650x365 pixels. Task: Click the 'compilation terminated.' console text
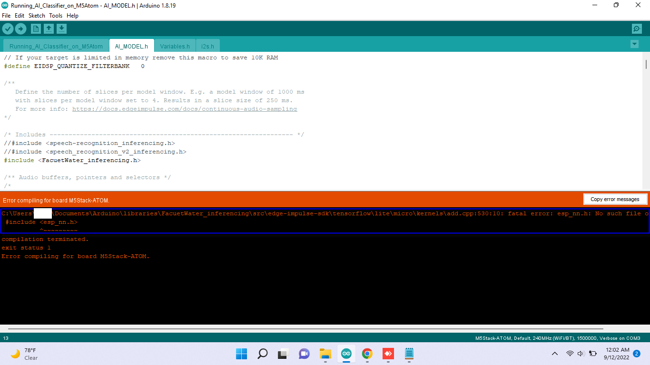[45, 239]
